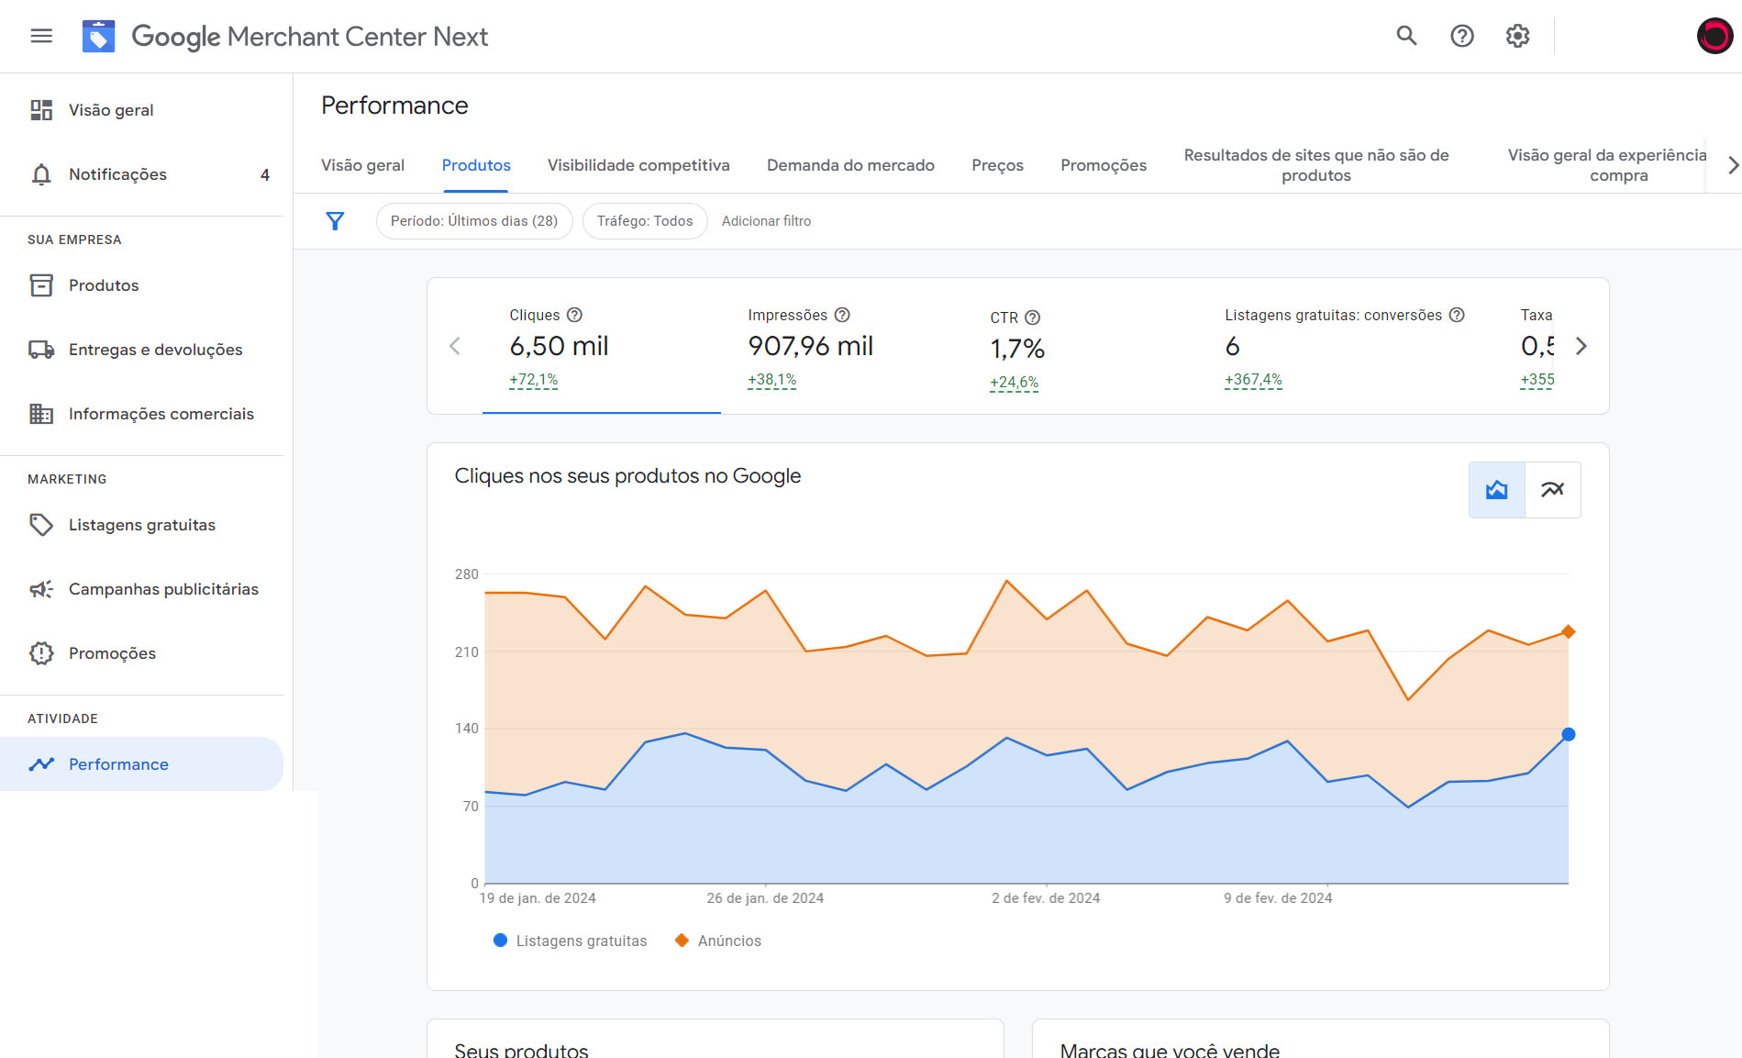The height and width of the screenshot is (1058, 1742).
Task: Open the Visibilidade competitiva tab
Action: 638,165
